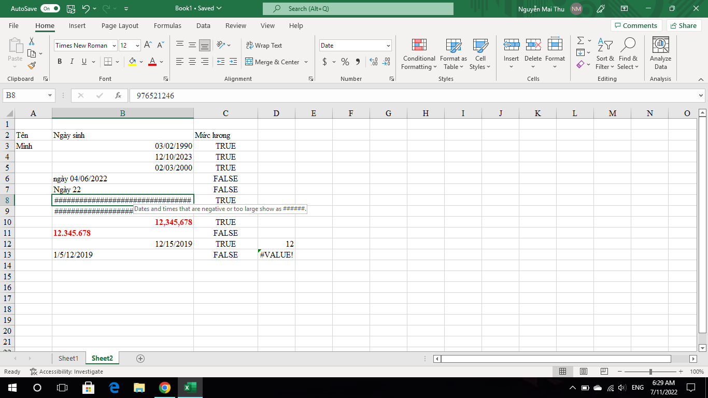Open Chrome from the taskbar

pos(164,388)
